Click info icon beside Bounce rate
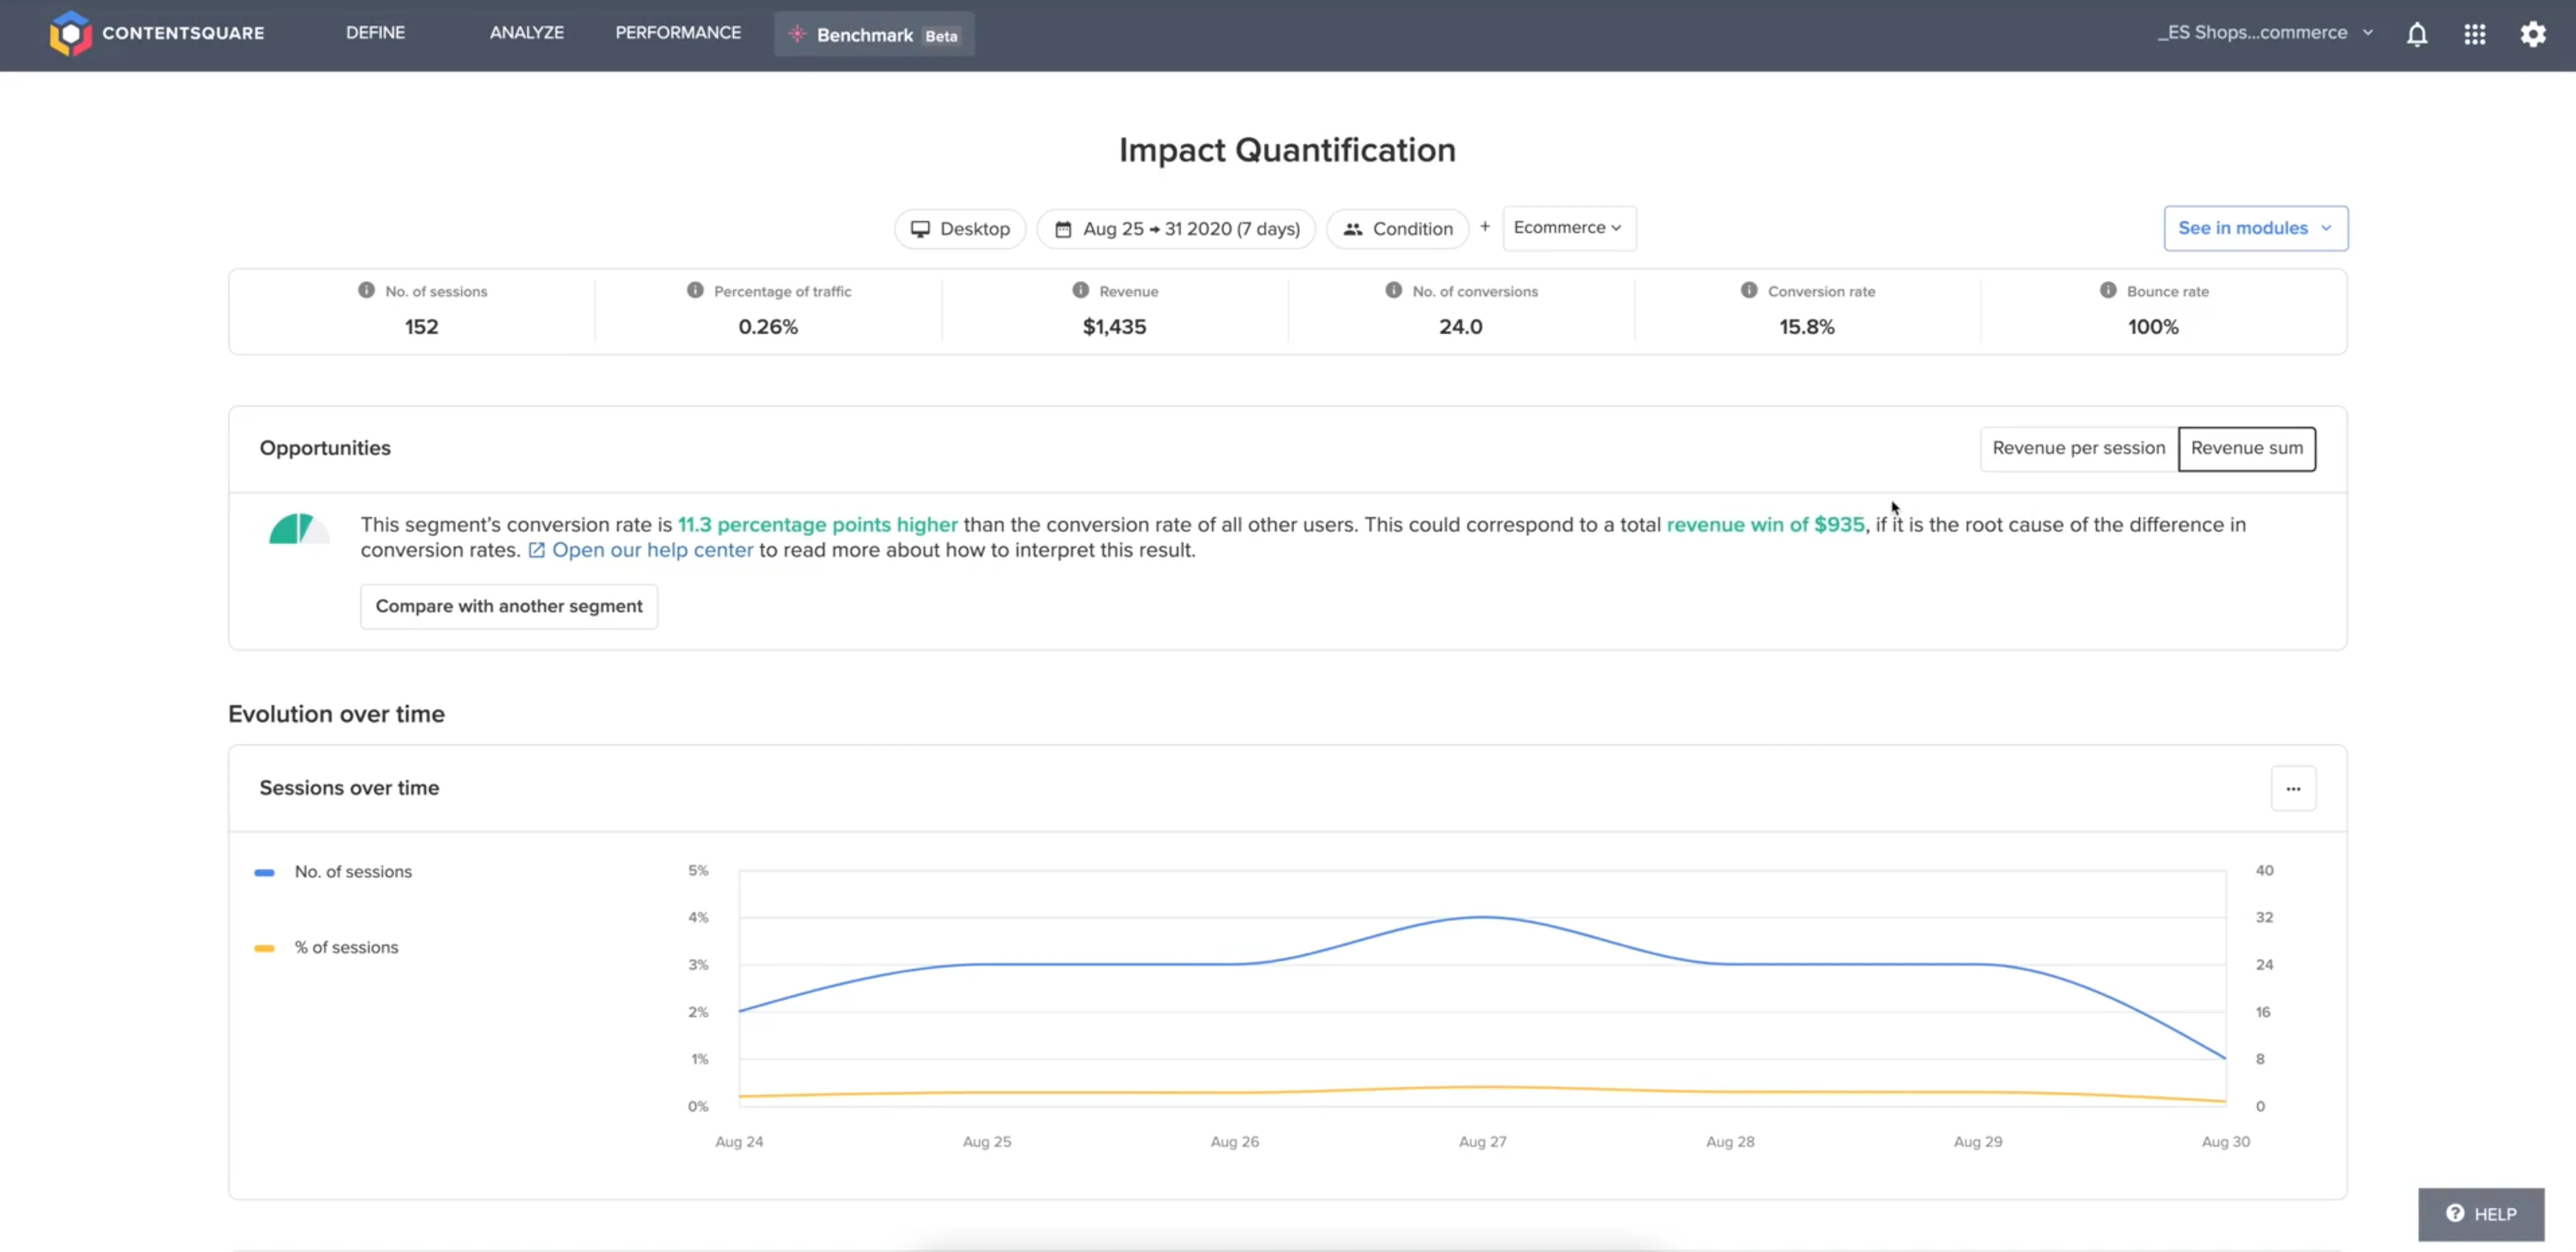The height and width of the screenshot is (1252, 2576). click(x=2107, y=290)
